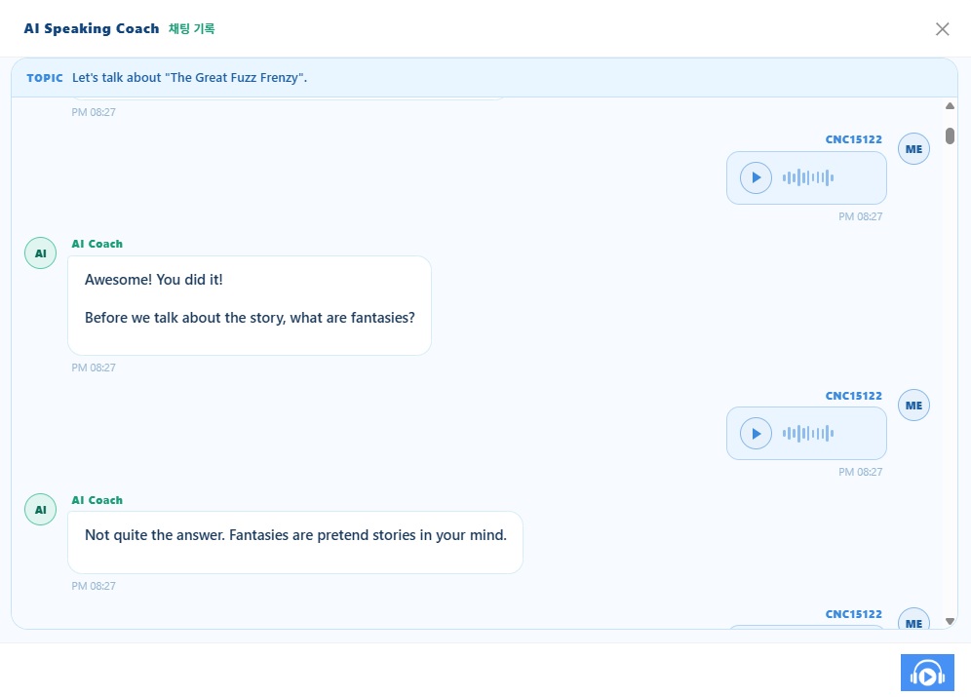Close the AI Speaking Coach chat window
Image resolution: width=971 pixels, height=697 pixels.
pyautogui.click(x=942, y=29)
